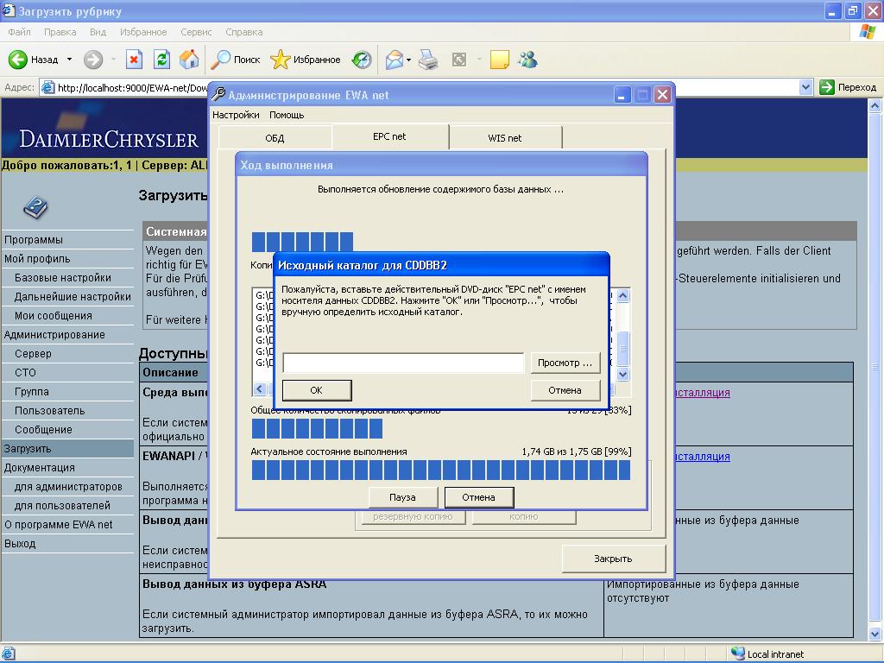Stop page loading with the red X icon
Screen dimensions: 884x663
coord(134,60)
